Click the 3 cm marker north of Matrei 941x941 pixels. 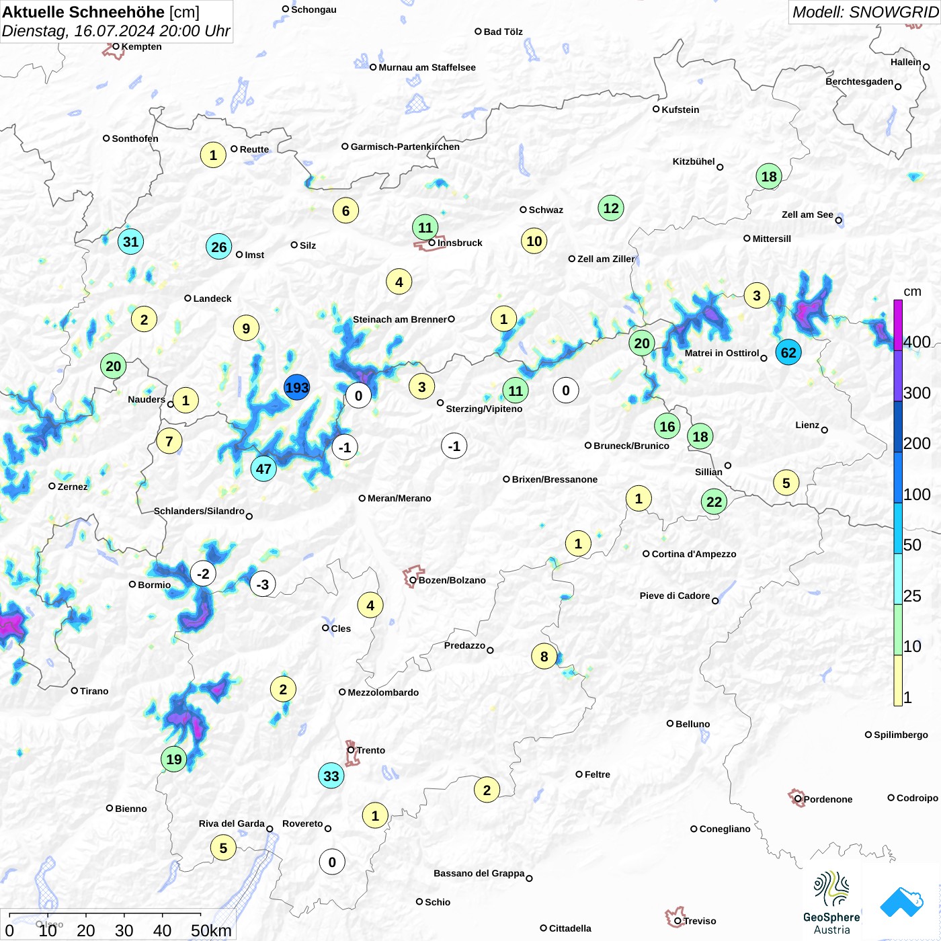(x=757, y=295)
